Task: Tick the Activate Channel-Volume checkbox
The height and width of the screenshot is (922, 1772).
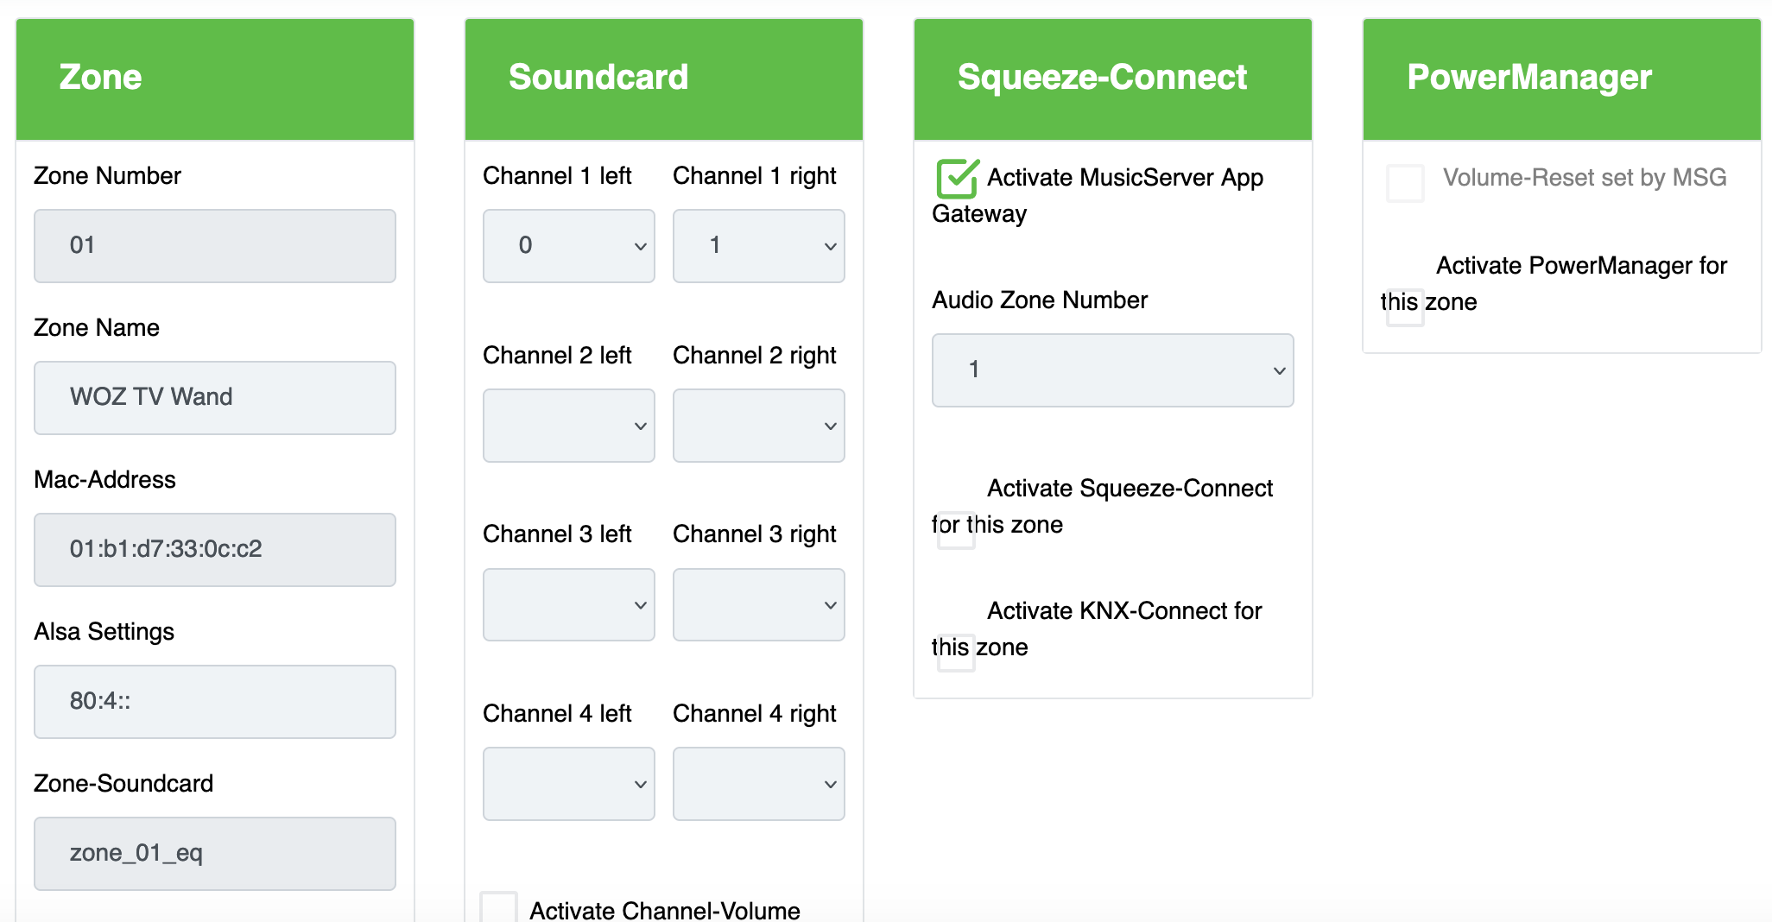Action: 498,909
